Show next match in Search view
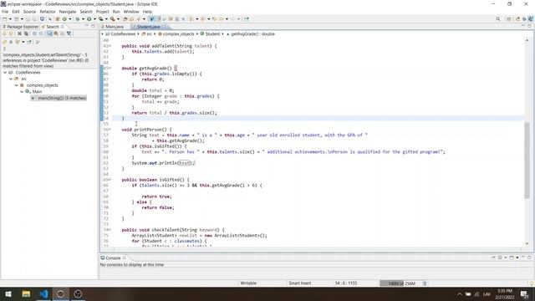 tap(5, 33)
